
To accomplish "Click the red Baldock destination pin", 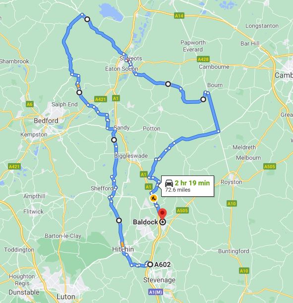I will [163, 214].
